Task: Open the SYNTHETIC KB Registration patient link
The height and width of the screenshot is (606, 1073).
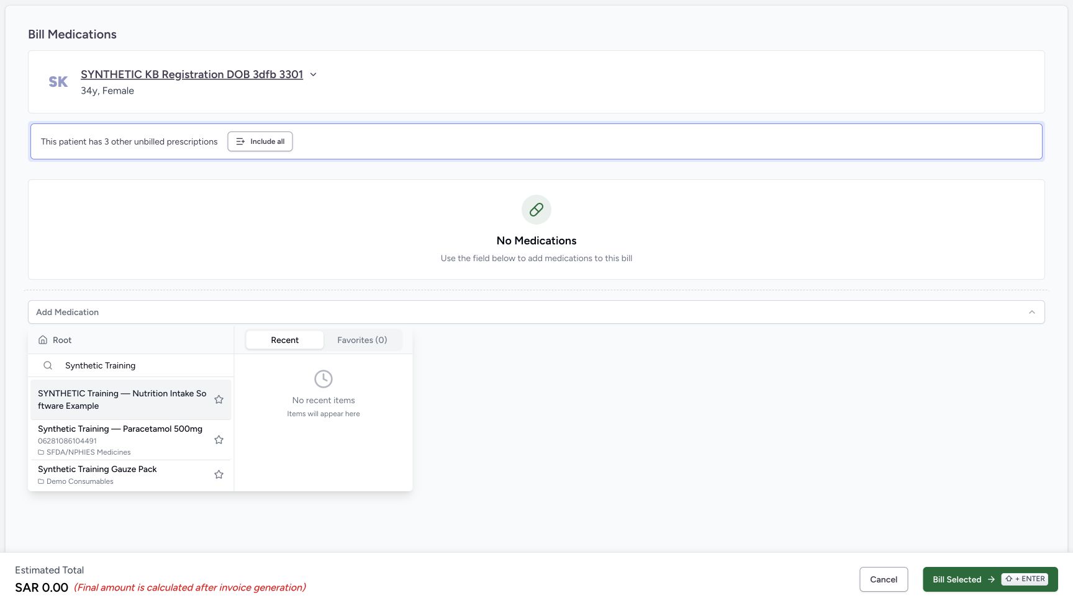Action: pyautogui.click(x=192, y=74)
